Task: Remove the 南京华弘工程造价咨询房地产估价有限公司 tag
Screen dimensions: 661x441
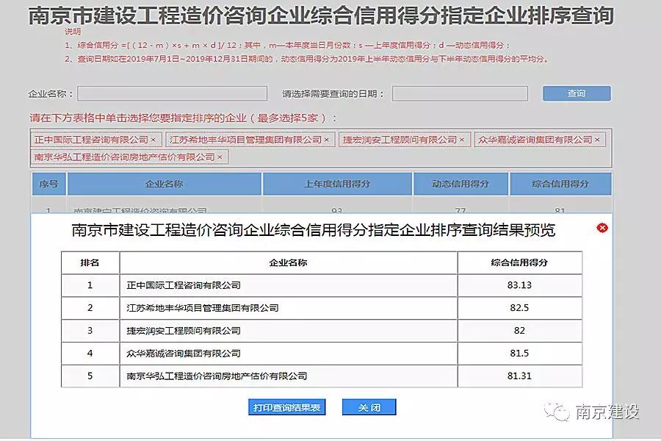Action: click(x=219, y=157)
